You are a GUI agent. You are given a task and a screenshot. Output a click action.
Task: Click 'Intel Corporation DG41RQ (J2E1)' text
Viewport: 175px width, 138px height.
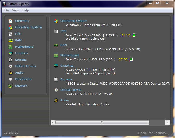coord(90,59)
